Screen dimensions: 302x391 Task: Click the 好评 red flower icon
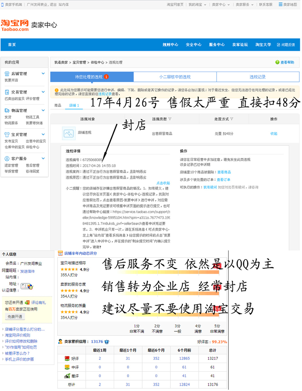click(x=67, y=358)
